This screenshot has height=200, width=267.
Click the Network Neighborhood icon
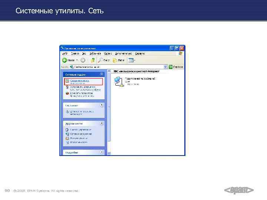click(67, 134)
